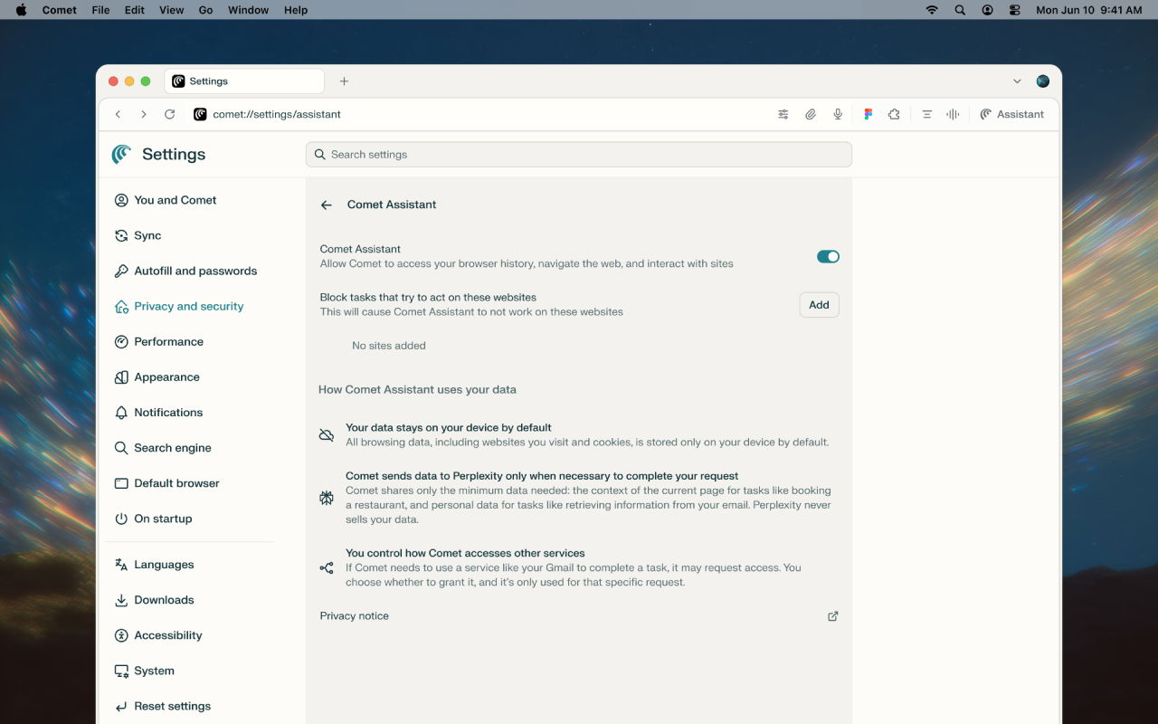This screenshot has width=1158, height=724.
Task: Click the Comet logo beside Settings heading
Action: [120, 154]
